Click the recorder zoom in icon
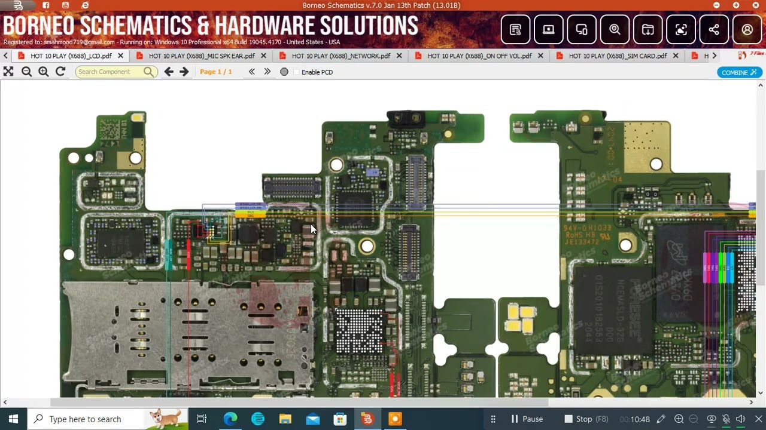 tap(679, 419)
